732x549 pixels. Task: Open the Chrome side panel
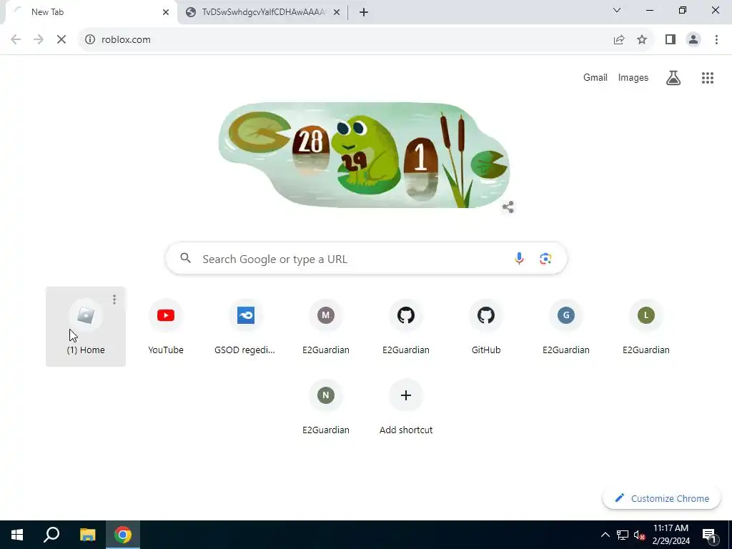coord(671,40)
